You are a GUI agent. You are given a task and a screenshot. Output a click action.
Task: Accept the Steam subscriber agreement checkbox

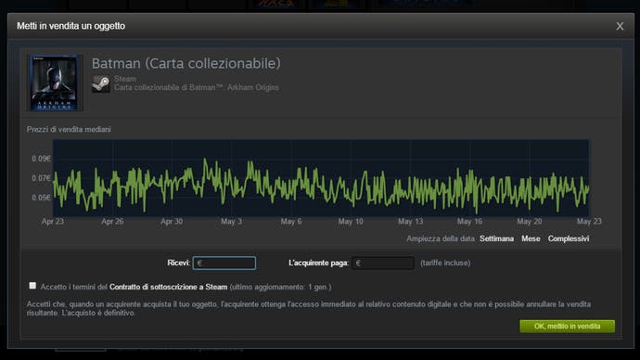tap(32, 286)
